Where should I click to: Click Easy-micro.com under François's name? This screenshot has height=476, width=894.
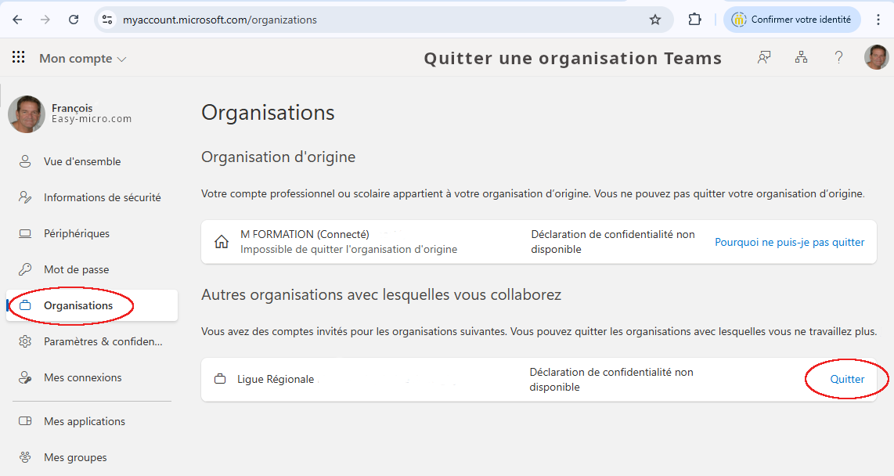pos(92,119)
